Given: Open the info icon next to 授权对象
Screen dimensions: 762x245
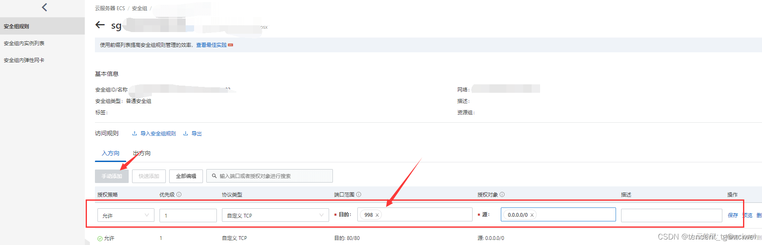Looking at the screenshot, I should [x=502, y=194].
